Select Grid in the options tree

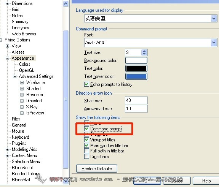pyautogui.click(x=16, y=10)
